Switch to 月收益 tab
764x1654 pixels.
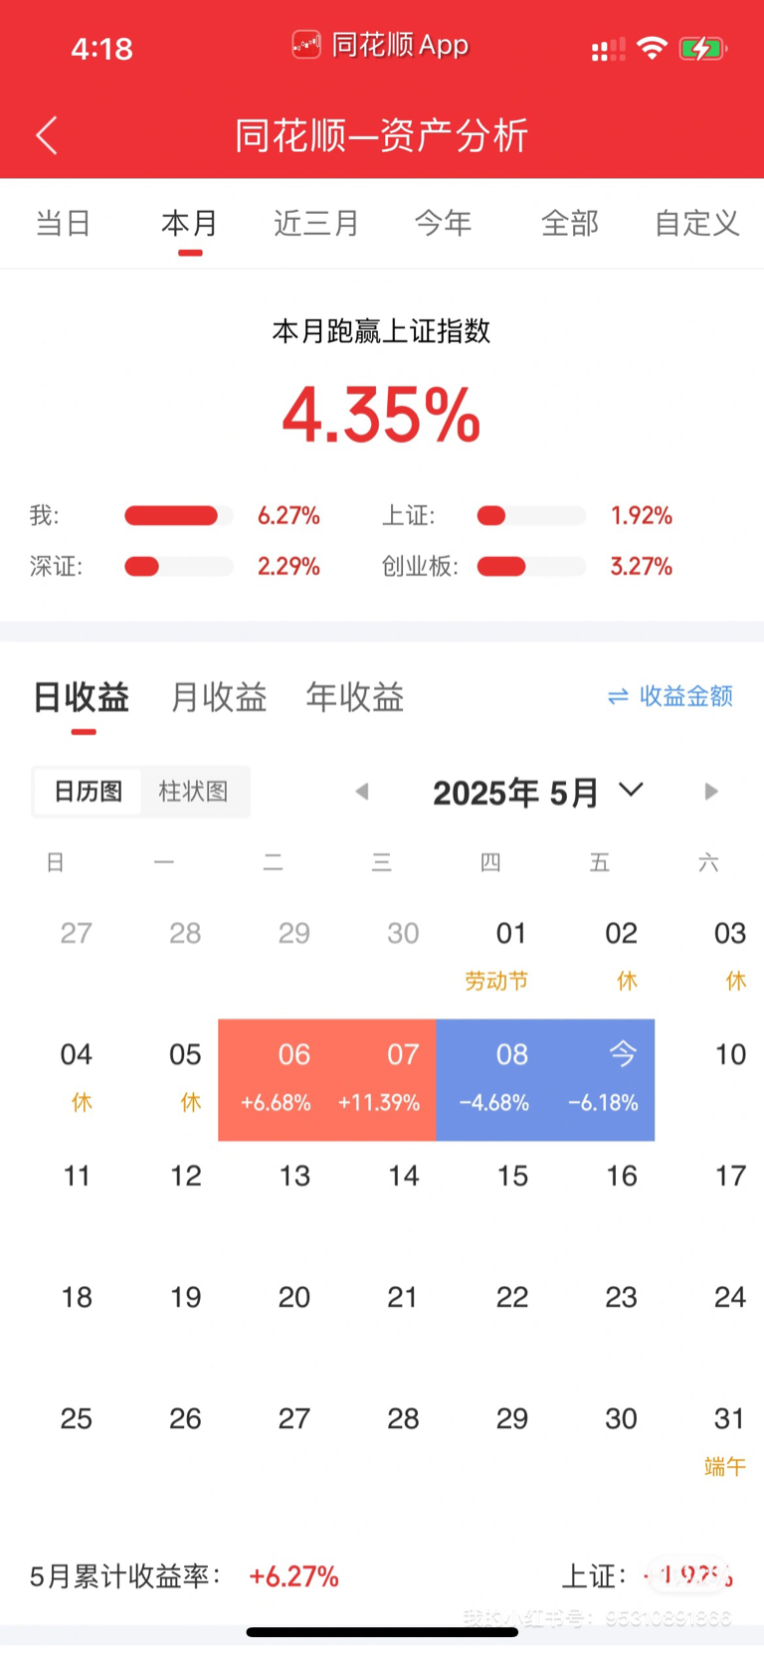[x=219, y=697]
